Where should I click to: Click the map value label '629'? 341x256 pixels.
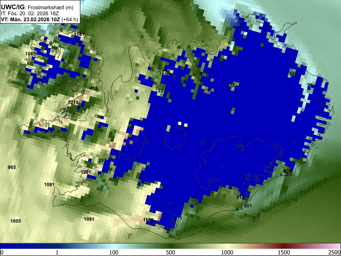coord(288,171)
